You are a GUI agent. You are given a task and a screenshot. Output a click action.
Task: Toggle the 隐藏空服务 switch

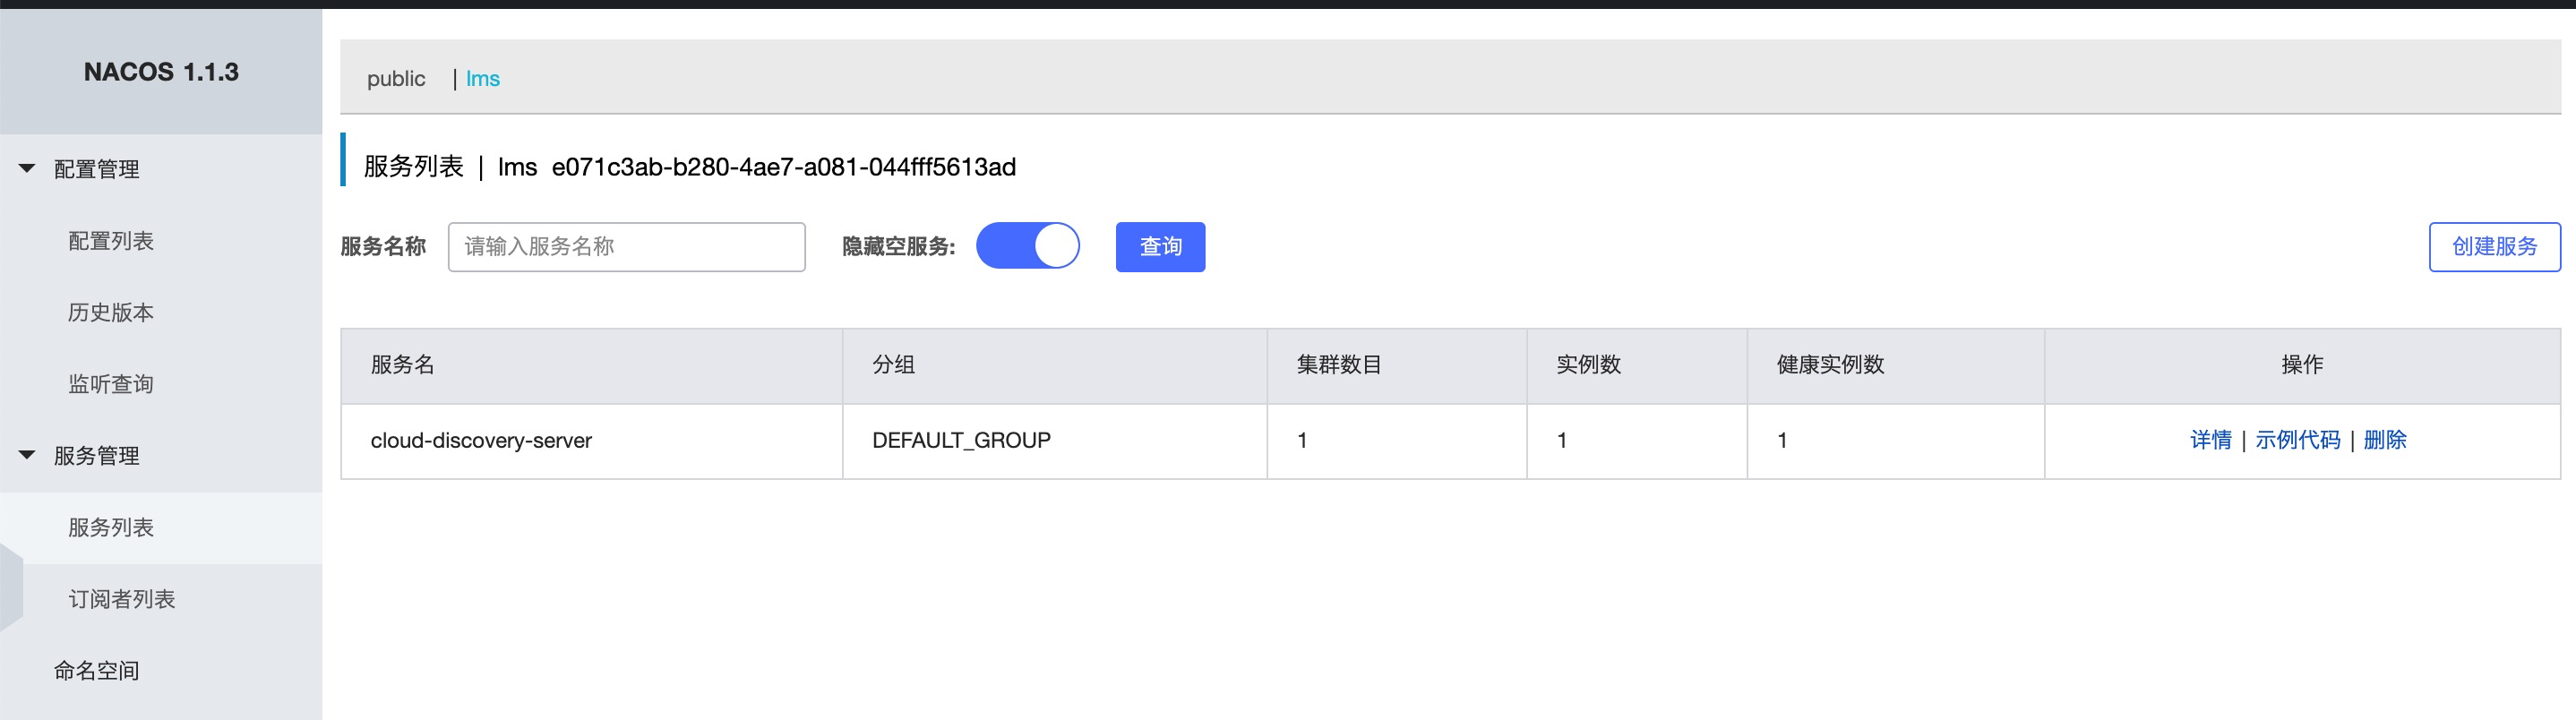(x=1027, y=246)
